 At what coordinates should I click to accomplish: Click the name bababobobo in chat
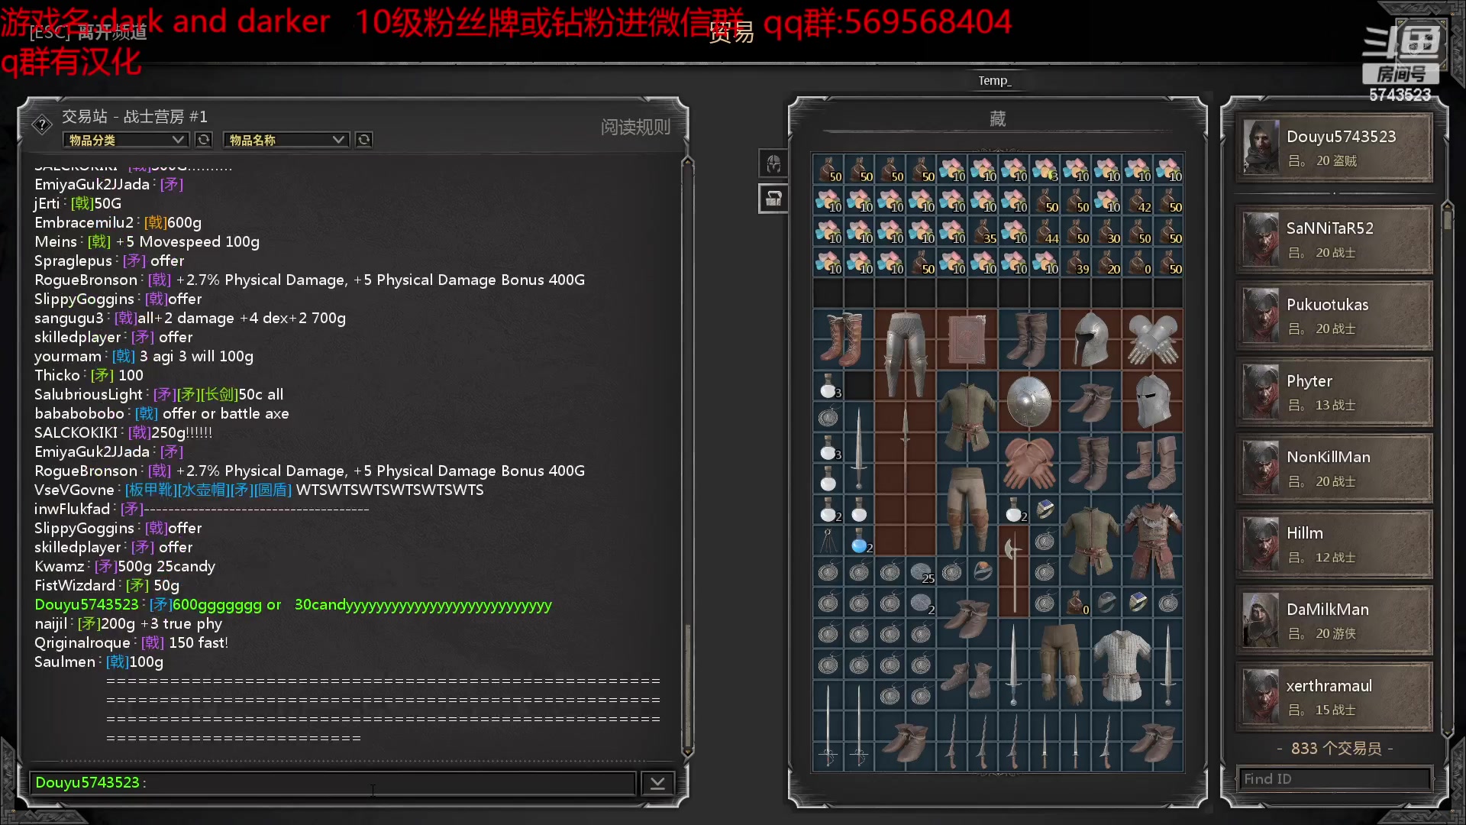tap(79, 414)
